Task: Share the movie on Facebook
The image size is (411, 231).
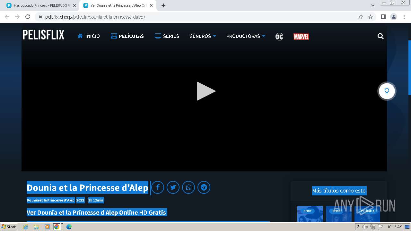Action: [158, 187]
